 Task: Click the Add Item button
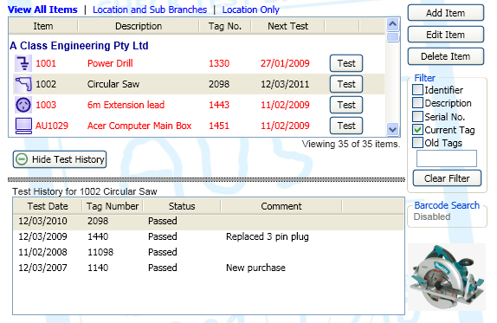(446, 13)
